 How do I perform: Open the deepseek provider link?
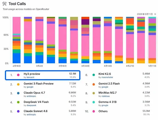point(31,105)
